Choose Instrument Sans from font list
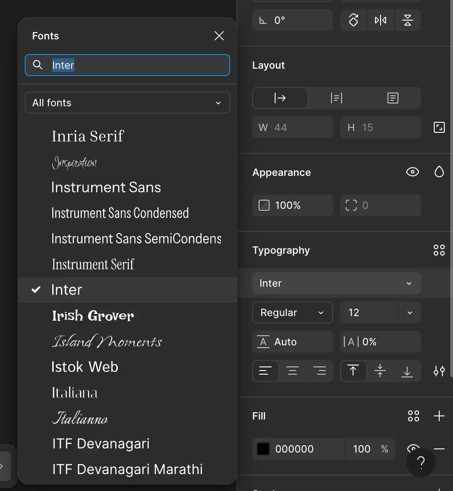The width and height of the screenshot is (453, 491). pos(106,187)
